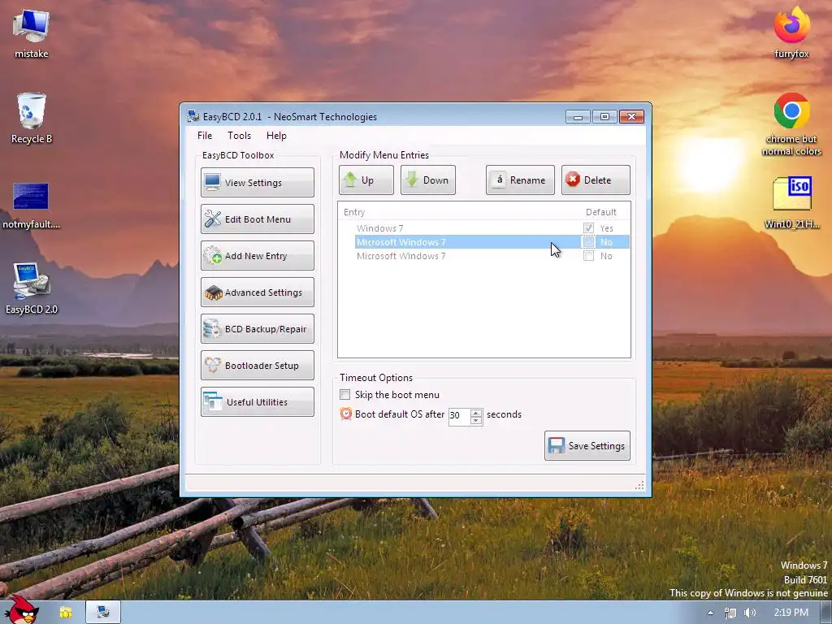Image resolution: width=832 pixels, height=624 pixels.
Task: Click the window resize grip
Action: [x=640, y=485]
